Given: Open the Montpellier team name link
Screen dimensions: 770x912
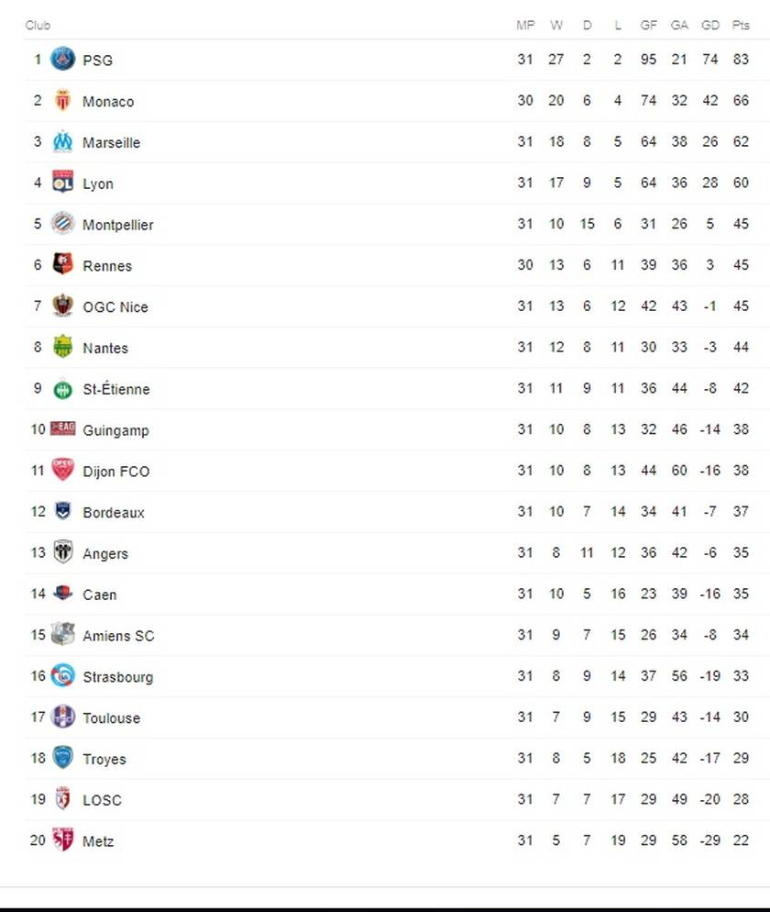Looking at the screenshot, I should point(118,225).
